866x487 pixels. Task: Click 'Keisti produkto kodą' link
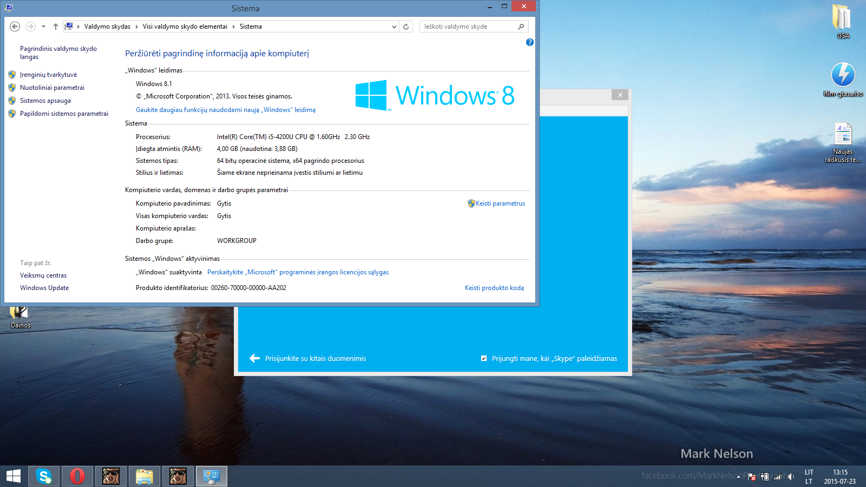tap(494, 288)
